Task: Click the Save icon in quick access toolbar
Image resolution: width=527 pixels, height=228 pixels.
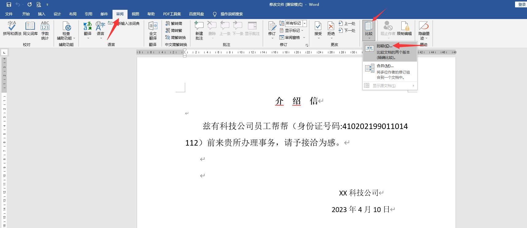Action: point(9,5)
